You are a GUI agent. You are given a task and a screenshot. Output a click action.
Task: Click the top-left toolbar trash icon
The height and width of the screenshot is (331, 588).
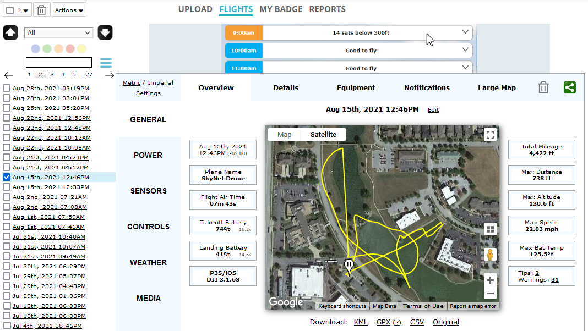point(42,10)
